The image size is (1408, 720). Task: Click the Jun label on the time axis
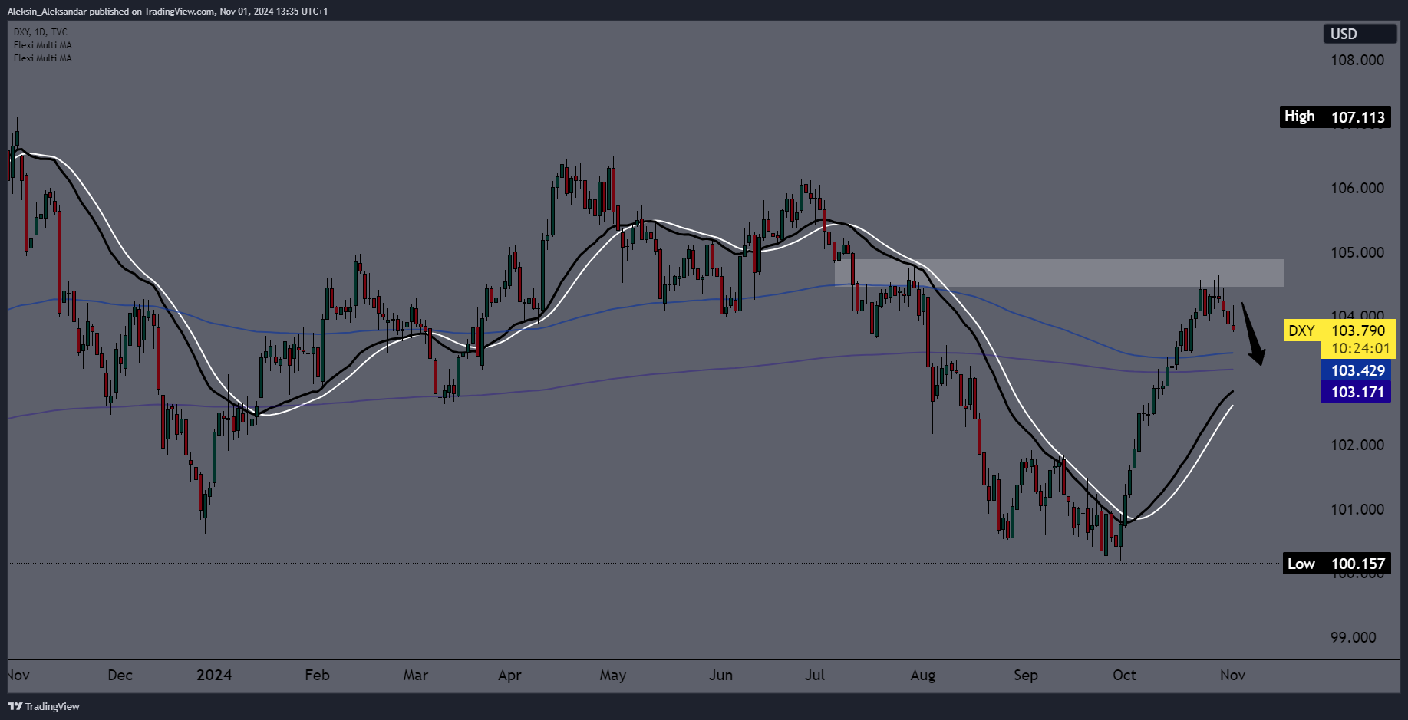[720, 675]
